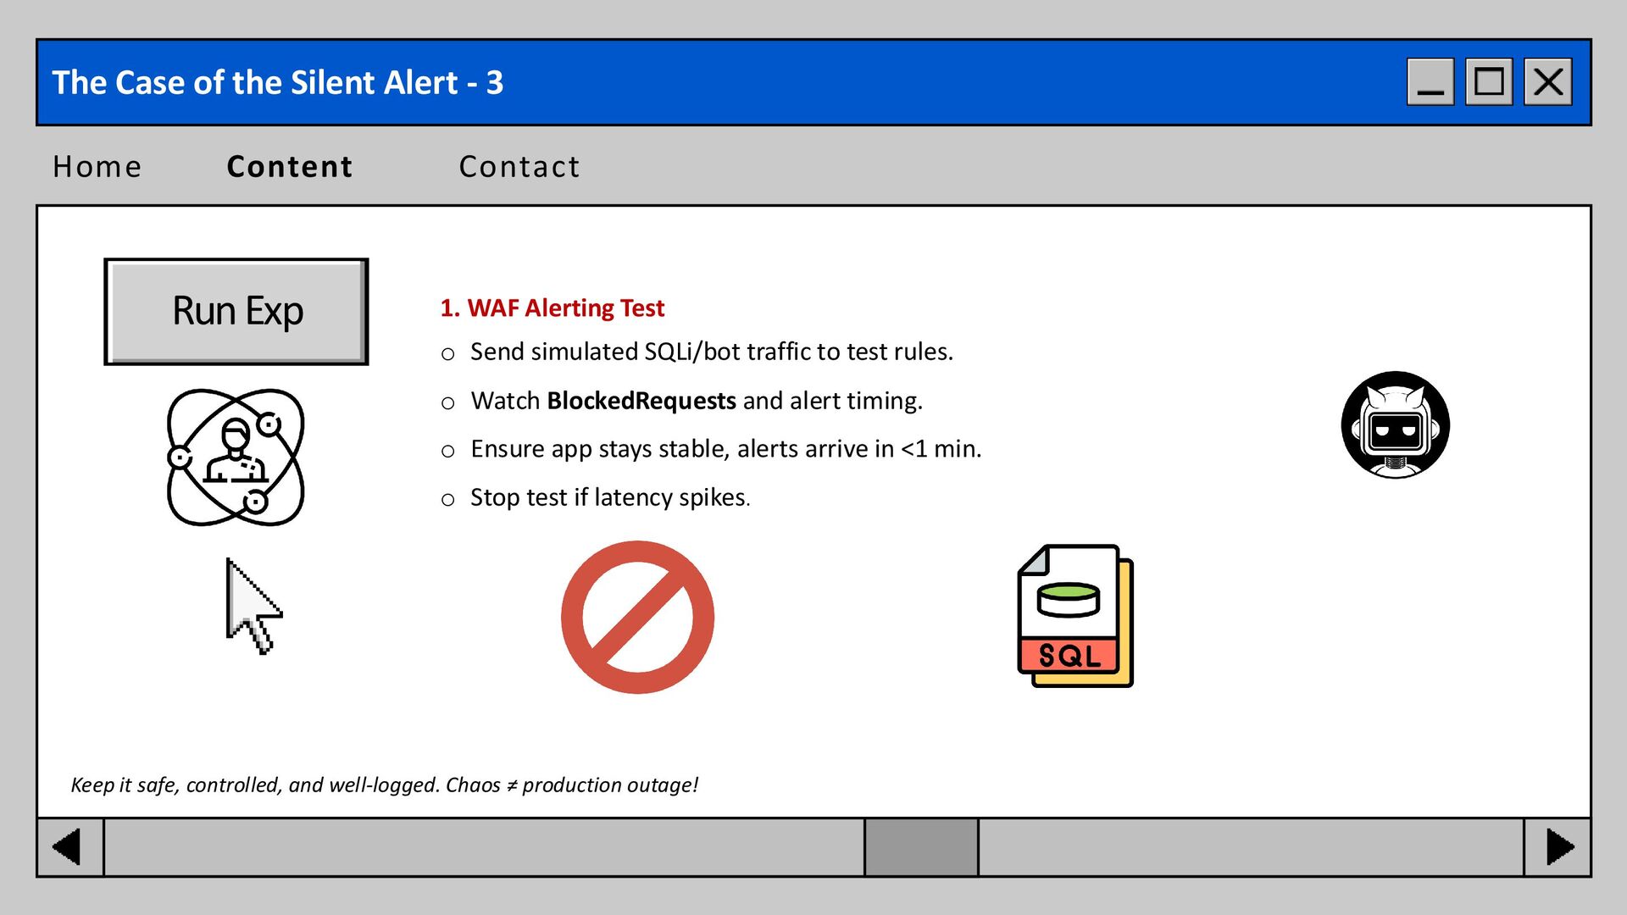Maximize the window with square button

[x=1489, y=82]
